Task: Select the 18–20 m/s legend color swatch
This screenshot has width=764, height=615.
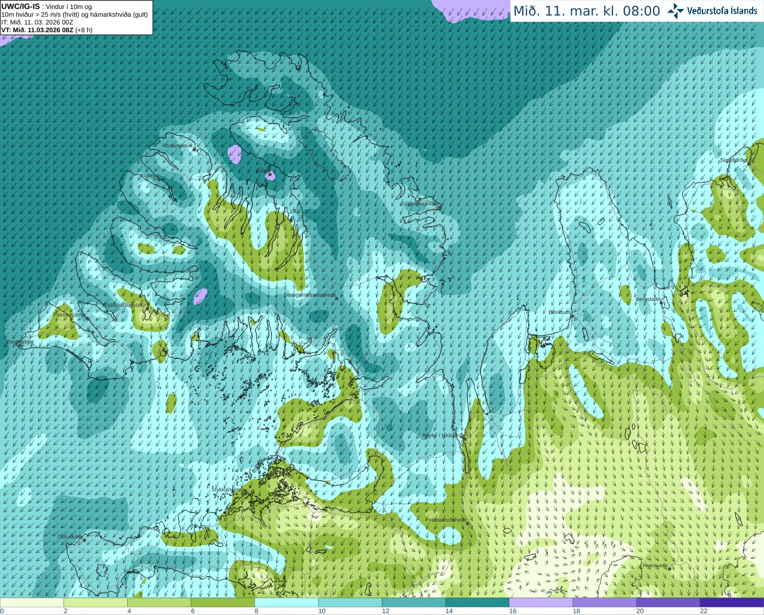Action: click(x=605, y=602)
